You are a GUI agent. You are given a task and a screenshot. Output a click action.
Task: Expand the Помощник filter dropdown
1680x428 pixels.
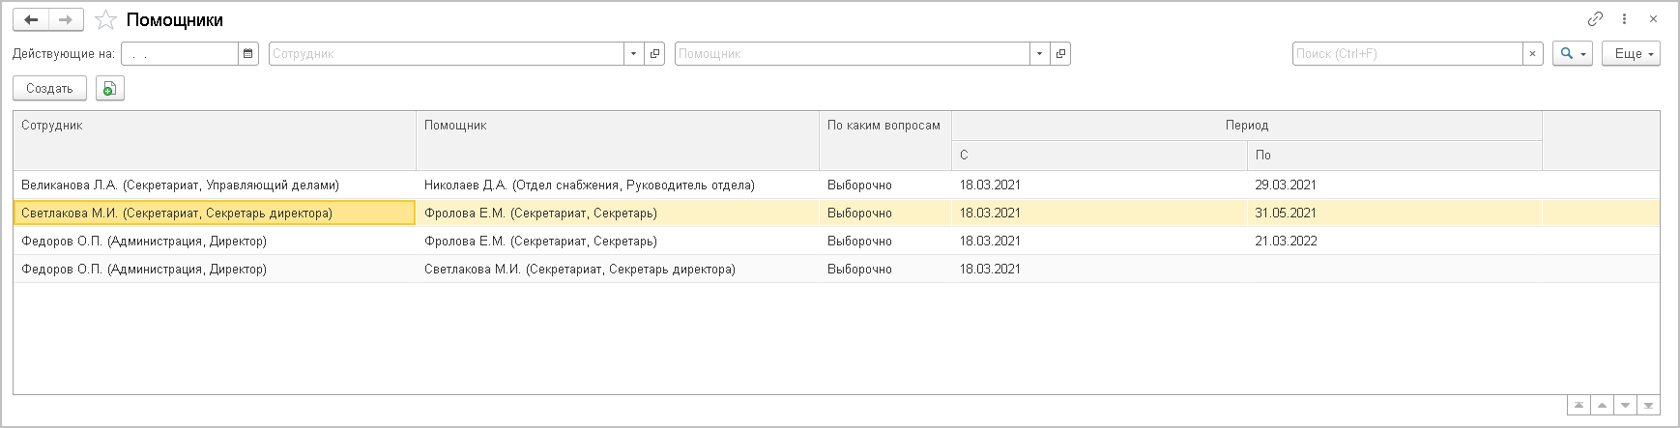coord(1039,54)
